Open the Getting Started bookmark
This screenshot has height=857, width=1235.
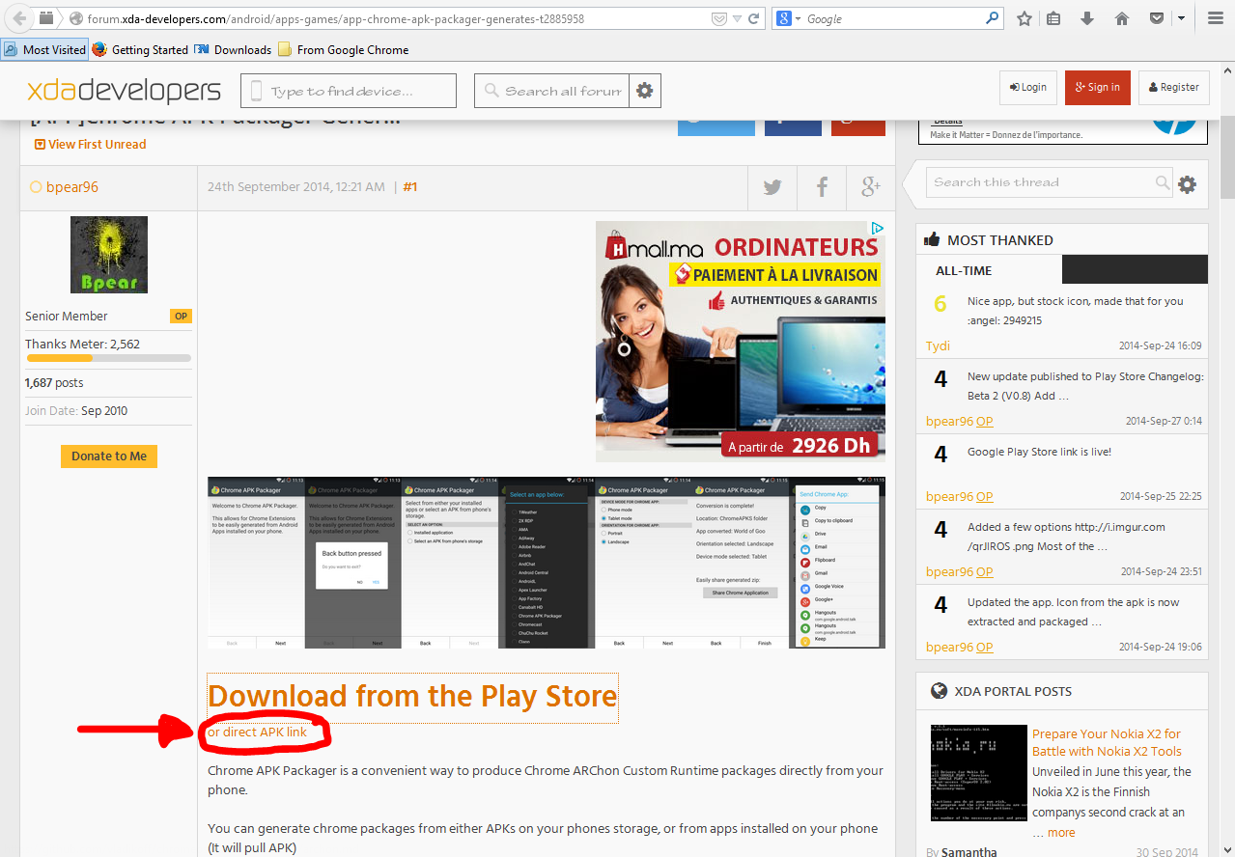(x=140, y=49)
